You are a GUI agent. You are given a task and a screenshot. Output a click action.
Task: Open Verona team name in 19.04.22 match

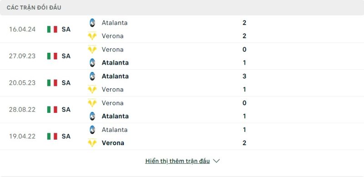[113, 143]
